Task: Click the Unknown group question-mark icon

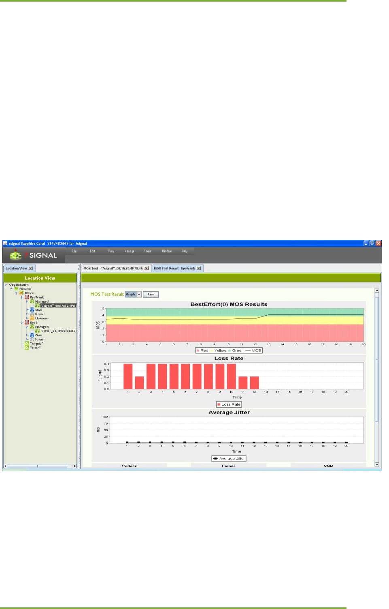Action: pyautogui.click(x=32, y=318)
